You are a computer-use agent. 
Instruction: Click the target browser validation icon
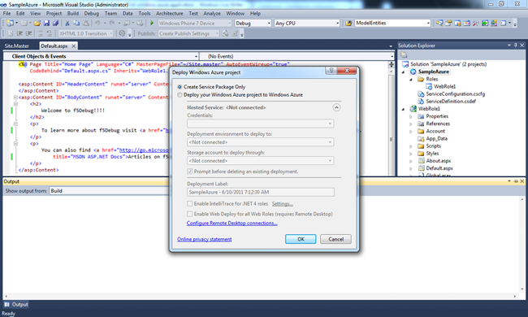(122, 33)
